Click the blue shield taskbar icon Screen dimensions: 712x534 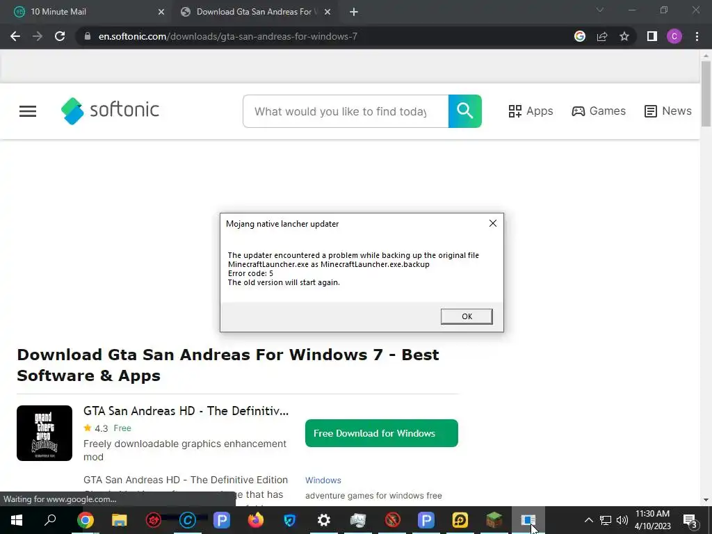290,520
